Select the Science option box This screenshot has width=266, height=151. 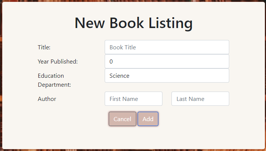(167, 75)
